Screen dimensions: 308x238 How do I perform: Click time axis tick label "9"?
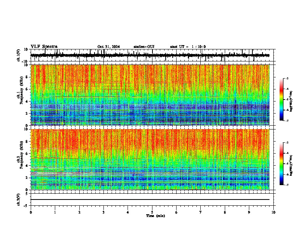coord(249,212)
